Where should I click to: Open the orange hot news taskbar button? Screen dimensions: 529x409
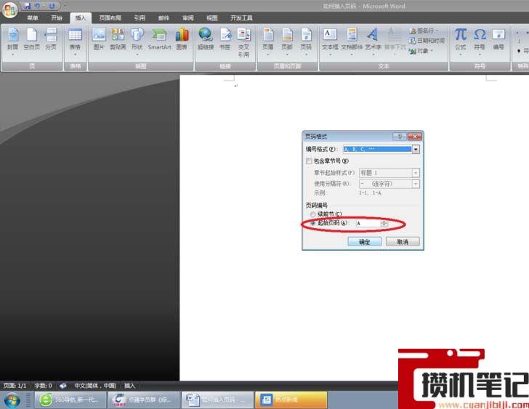[x=291, y=400]
